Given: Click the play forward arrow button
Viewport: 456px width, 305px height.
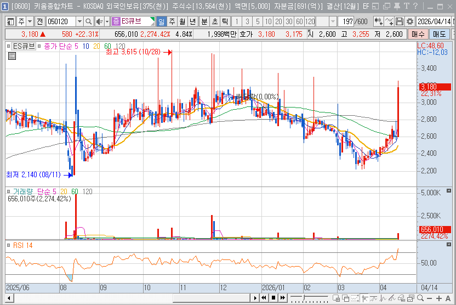Looking at the screenshot, I should pyautogui.click(x=255, y=298).
